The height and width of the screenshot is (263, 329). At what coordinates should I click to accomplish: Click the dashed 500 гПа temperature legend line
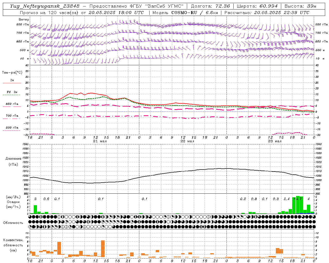tap(11, 130)
